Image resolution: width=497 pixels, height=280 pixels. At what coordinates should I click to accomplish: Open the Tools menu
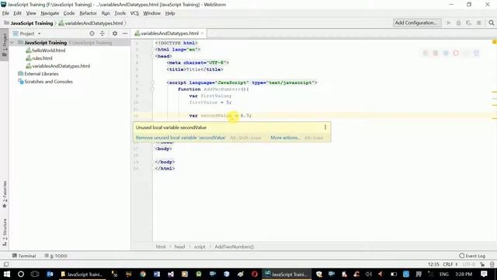tap(120, 13)
